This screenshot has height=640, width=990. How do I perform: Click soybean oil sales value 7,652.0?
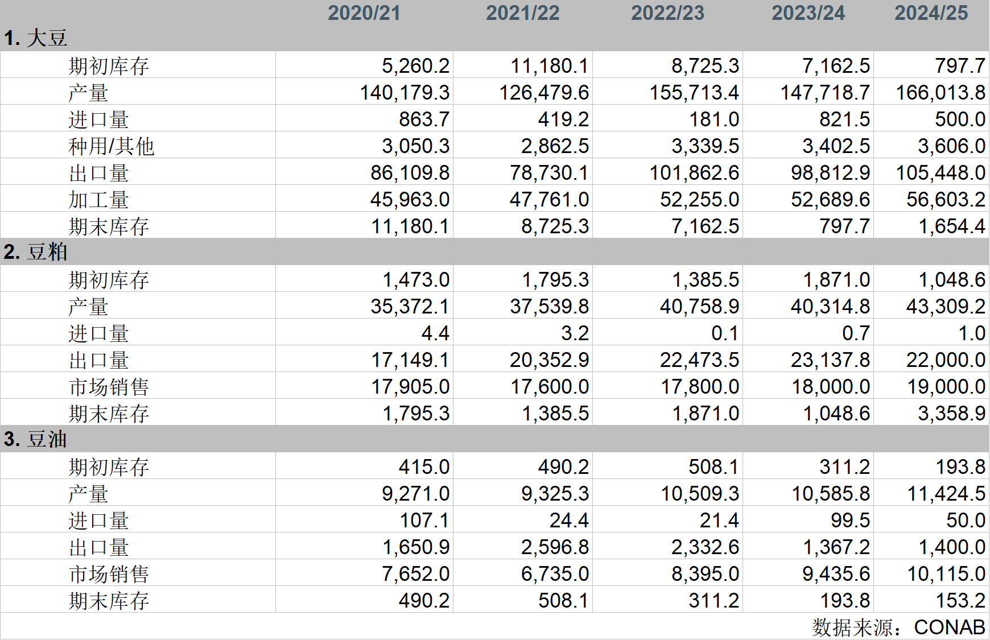click(415, 574)
